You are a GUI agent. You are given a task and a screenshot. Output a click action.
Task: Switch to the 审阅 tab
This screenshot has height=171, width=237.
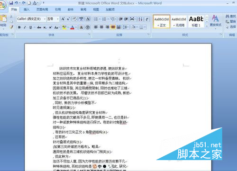pyautogui.click(x=83, y=9)
